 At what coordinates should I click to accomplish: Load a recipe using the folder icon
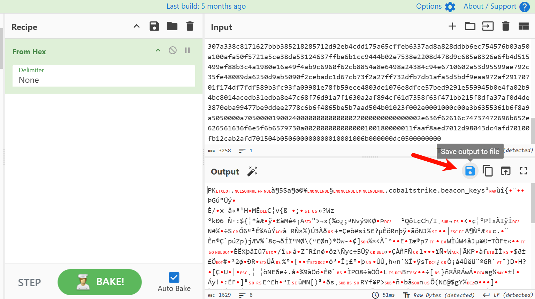click(x=172, y=26)
